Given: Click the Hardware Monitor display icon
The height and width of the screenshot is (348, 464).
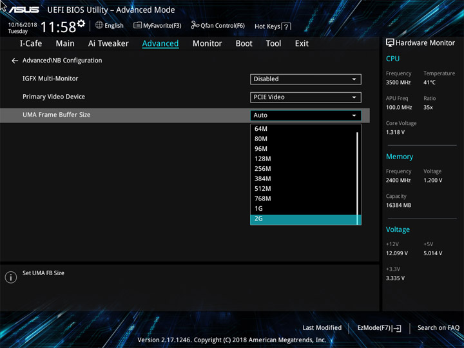Looking at the screenshot, I should coord(390,43).
